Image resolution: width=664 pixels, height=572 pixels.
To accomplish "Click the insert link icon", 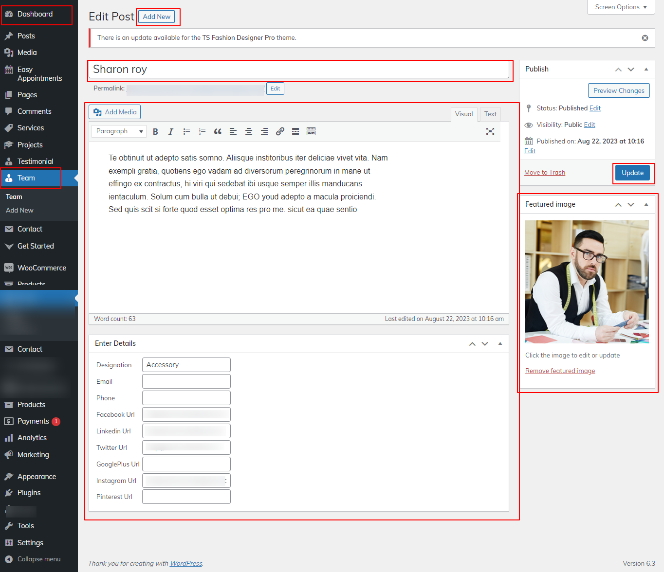I will [280, 132].
